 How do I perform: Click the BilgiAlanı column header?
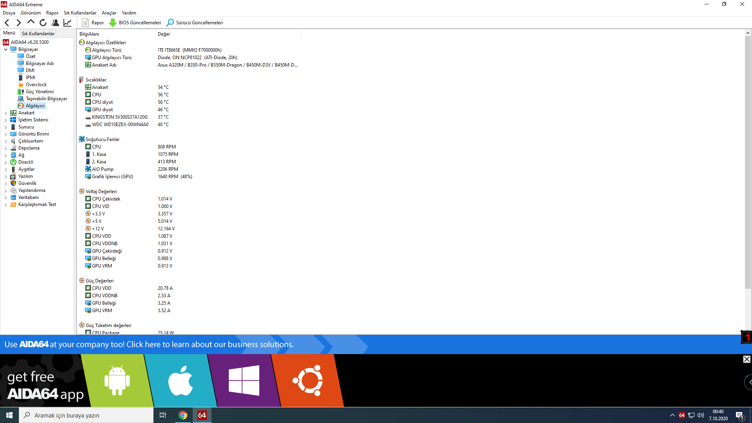[x=116, y=34]
